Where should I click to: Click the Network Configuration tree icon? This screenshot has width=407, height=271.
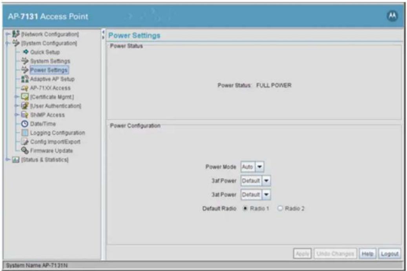16,34
